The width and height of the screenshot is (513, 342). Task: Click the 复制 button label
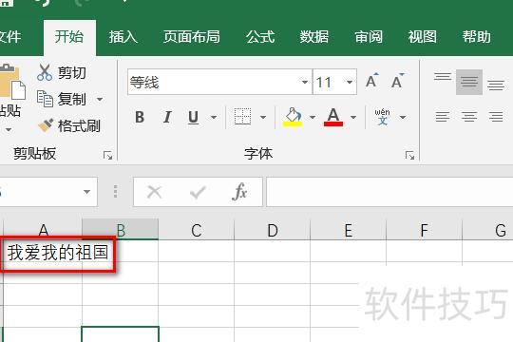(x=72, y=99)
